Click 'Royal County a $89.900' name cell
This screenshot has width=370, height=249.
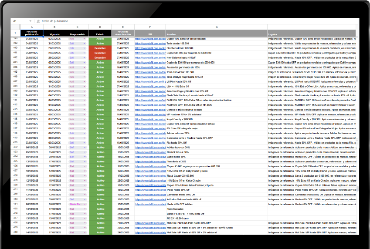pos(217,119)
